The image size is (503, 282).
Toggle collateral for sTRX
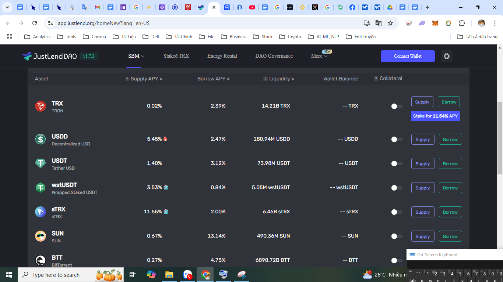(x=397, y=212)
